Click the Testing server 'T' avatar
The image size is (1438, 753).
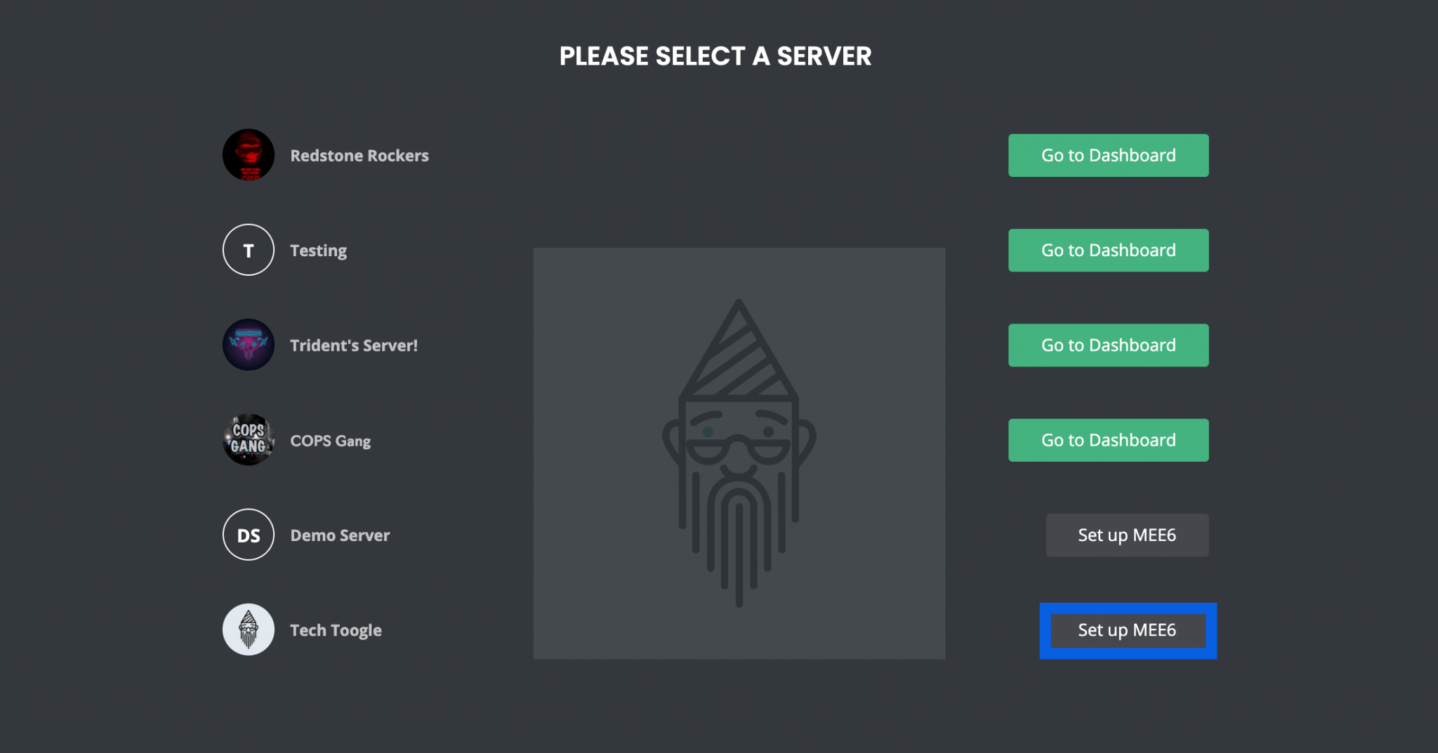[x=248, y=250]
